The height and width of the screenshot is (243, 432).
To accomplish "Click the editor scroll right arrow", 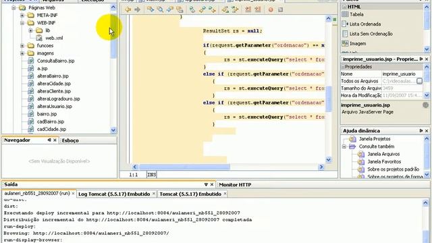I will click(x=321, y=167).
